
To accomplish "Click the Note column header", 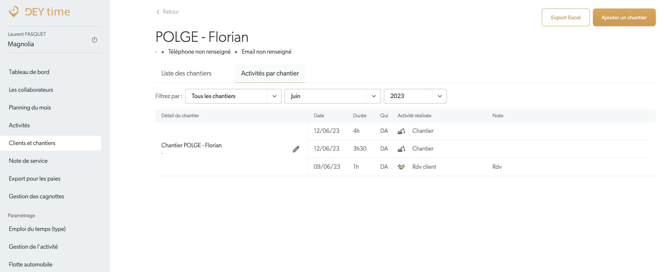I will pos(498,116).
